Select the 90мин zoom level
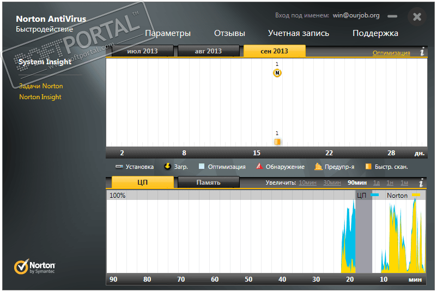This screenshot has width=437, height=292. coord(357,182)
